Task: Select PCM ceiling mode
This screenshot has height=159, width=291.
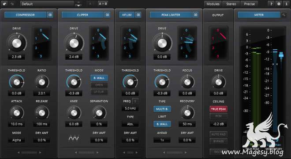Action: coord(218,116)
